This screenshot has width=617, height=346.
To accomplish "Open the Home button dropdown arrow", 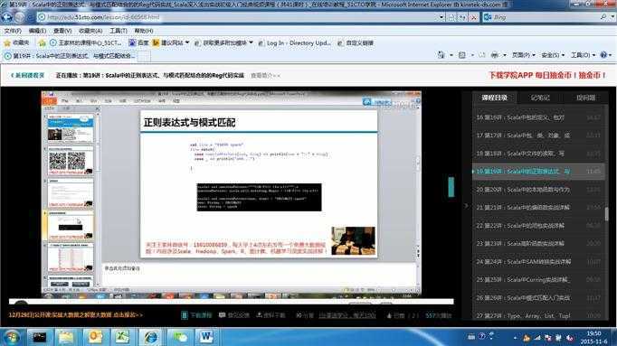I will coord(451,55).
